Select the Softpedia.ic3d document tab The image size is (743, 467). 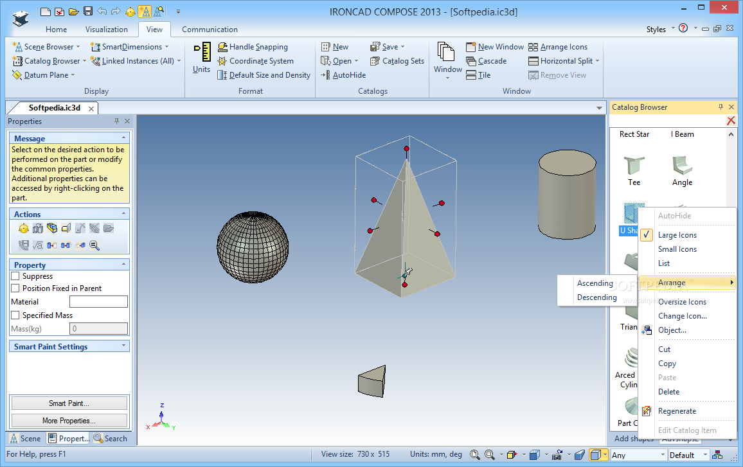point(54,108)
